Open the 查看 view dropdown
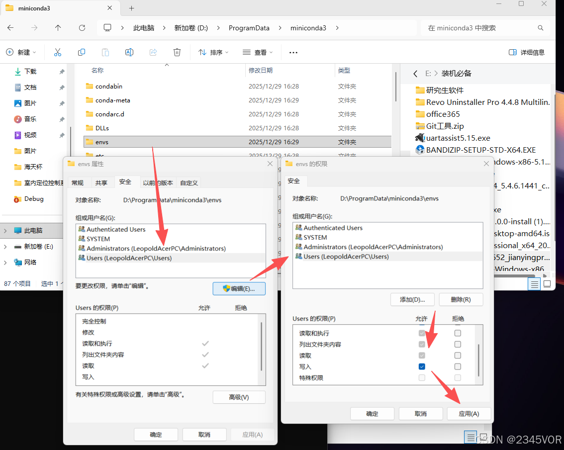 [258, 53]
